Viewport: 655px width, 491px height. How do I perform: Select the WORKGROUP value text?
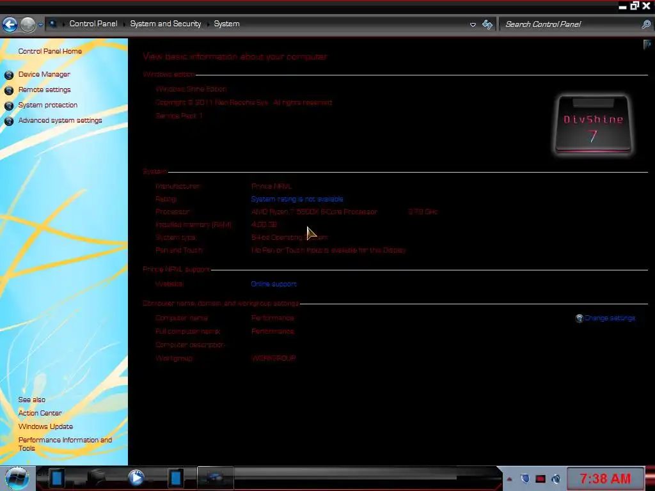tap(274, 358)
